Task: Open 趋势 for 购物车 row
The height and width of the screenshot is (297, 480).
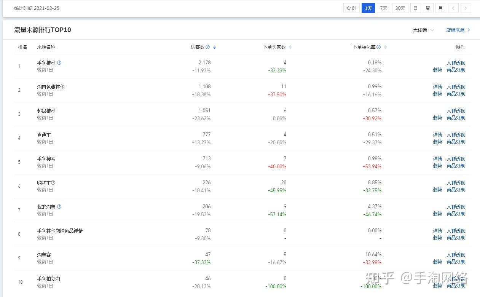Action: [x=437, y=190]
